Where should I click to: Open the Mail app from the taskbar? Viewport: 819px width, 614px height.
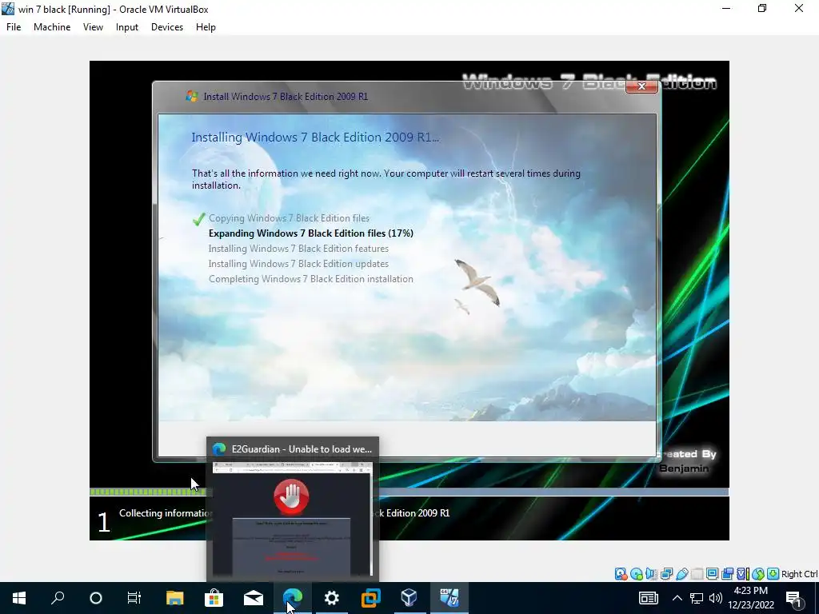coord(254,598)
